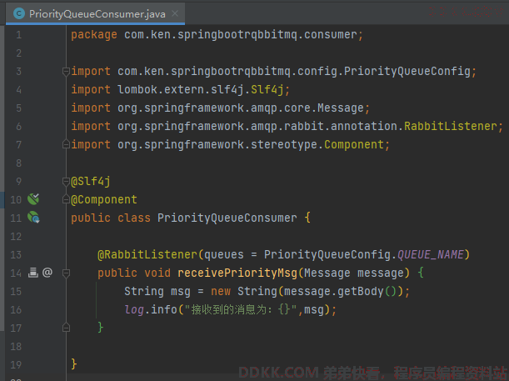The height and width of the screenshot is (381, 509).
Task: Click the method name receivePriorityMsg
Action: 237,273
